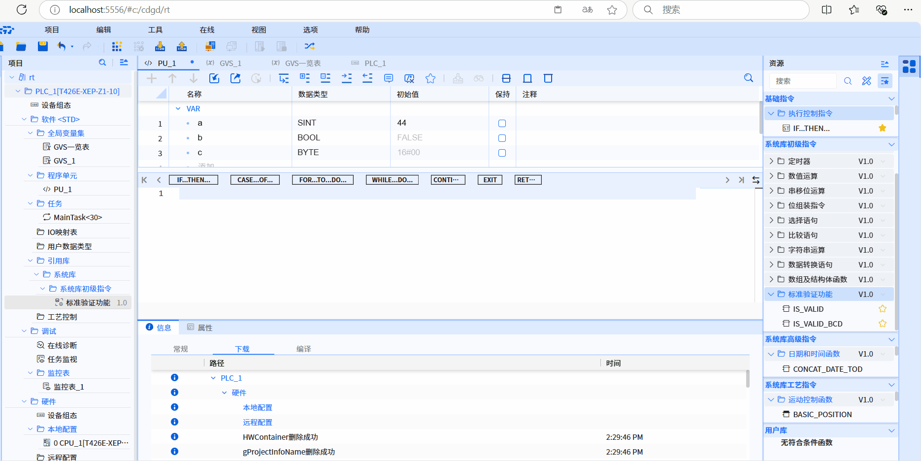Click the download-to-device icon
921x461 pixels.
(x=160, y=46)
